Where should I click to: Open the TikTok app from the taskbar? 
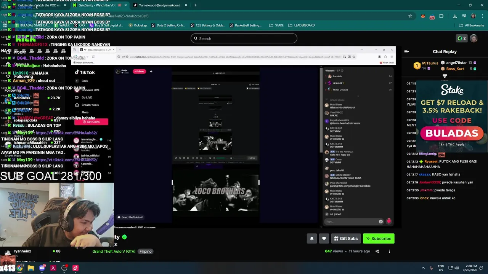click(75, 268)
